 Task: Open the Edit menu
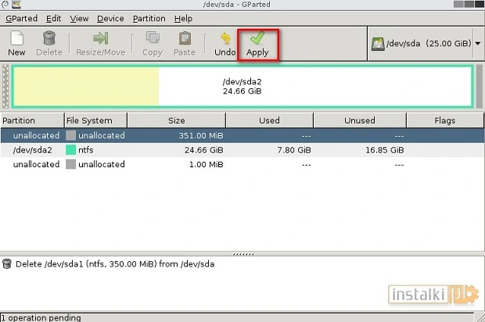coord(53,18)
